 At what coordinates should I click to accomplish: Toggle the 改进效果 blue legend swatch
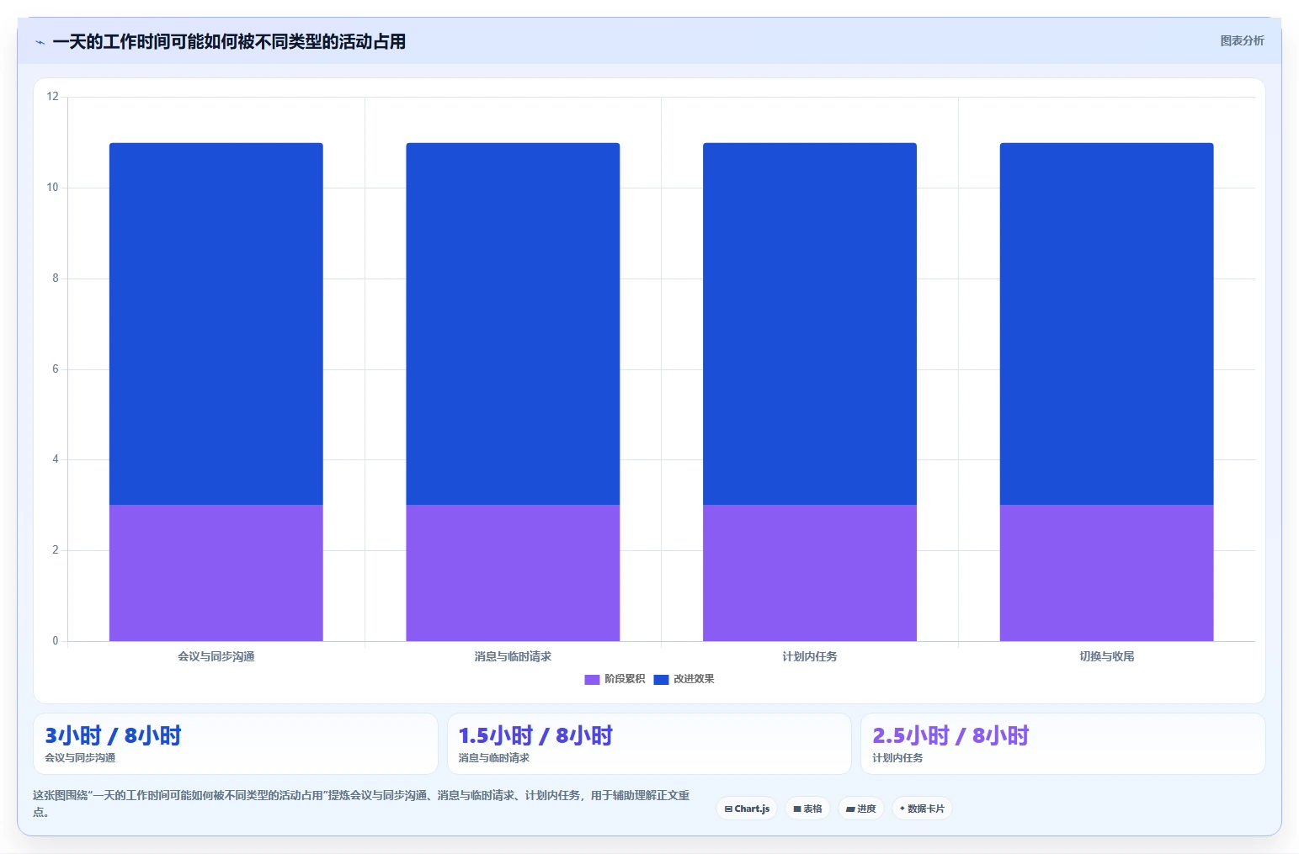click(661, 680)
